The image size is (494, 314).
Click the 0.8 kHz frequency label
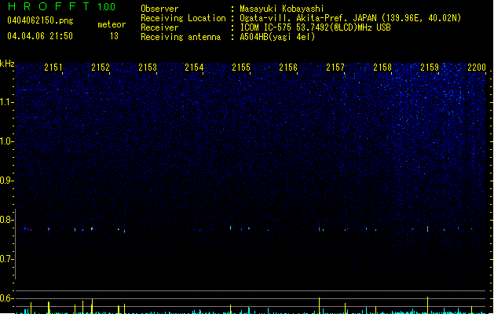click(x=6, y=220)
